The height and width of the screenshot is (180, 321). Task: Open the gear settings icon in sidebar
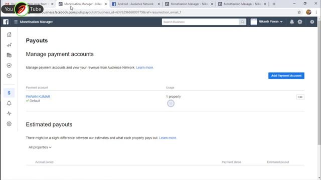9,123
